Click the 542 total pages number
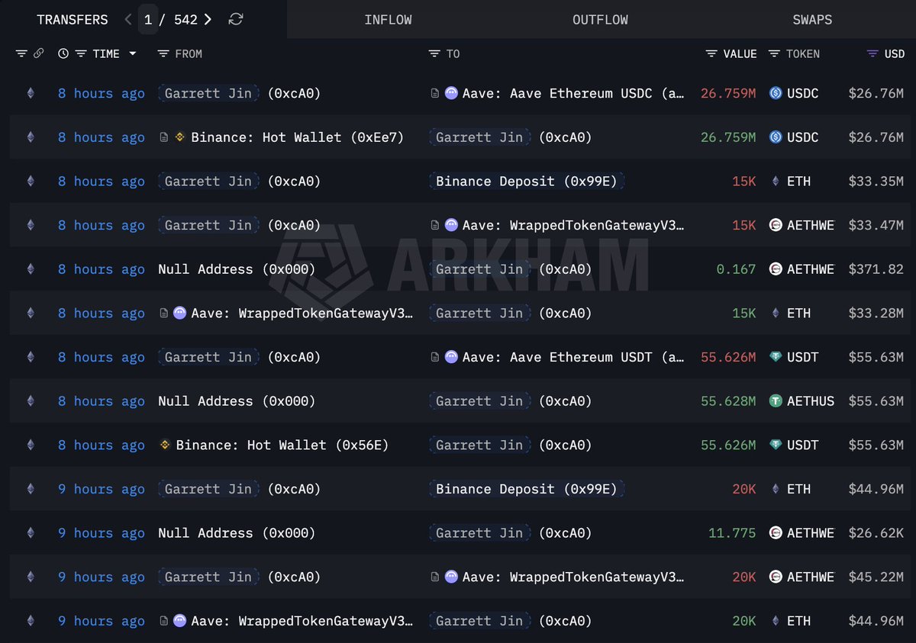Screen dimensions: 916x643 (x=185, y=19)
